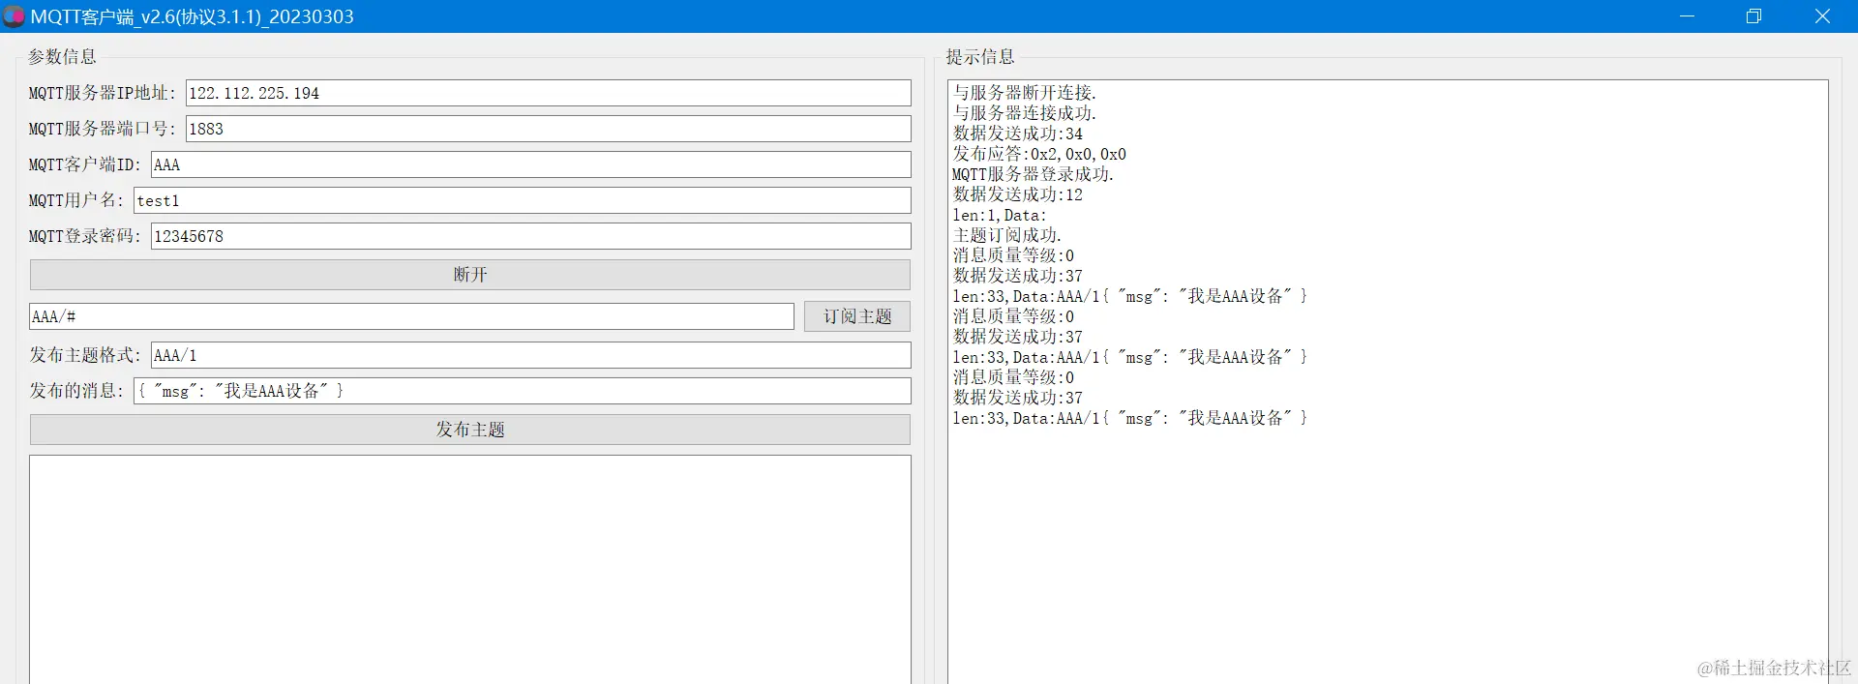Close the MQTT client window

[x=1822, y=16]
